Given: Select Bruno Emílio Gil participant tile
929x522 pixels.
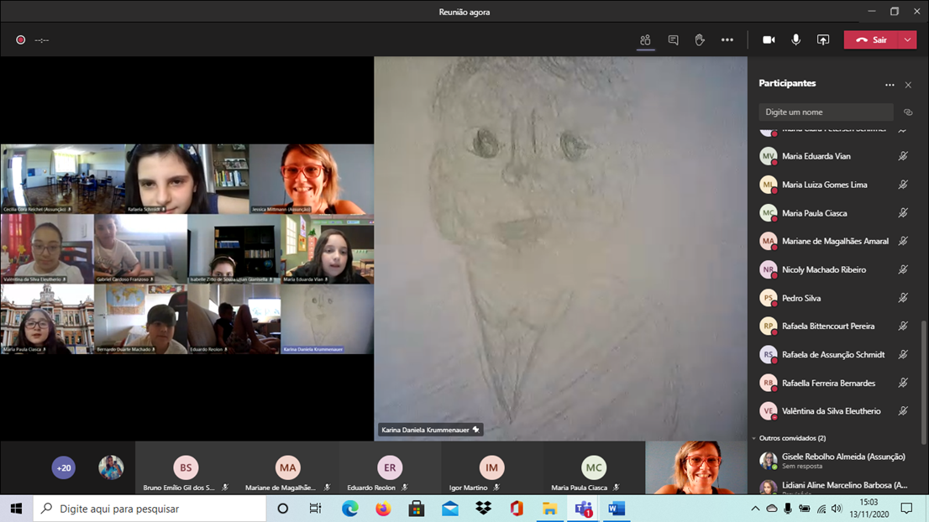Looking at the screenshot, I should click(186, 468).
